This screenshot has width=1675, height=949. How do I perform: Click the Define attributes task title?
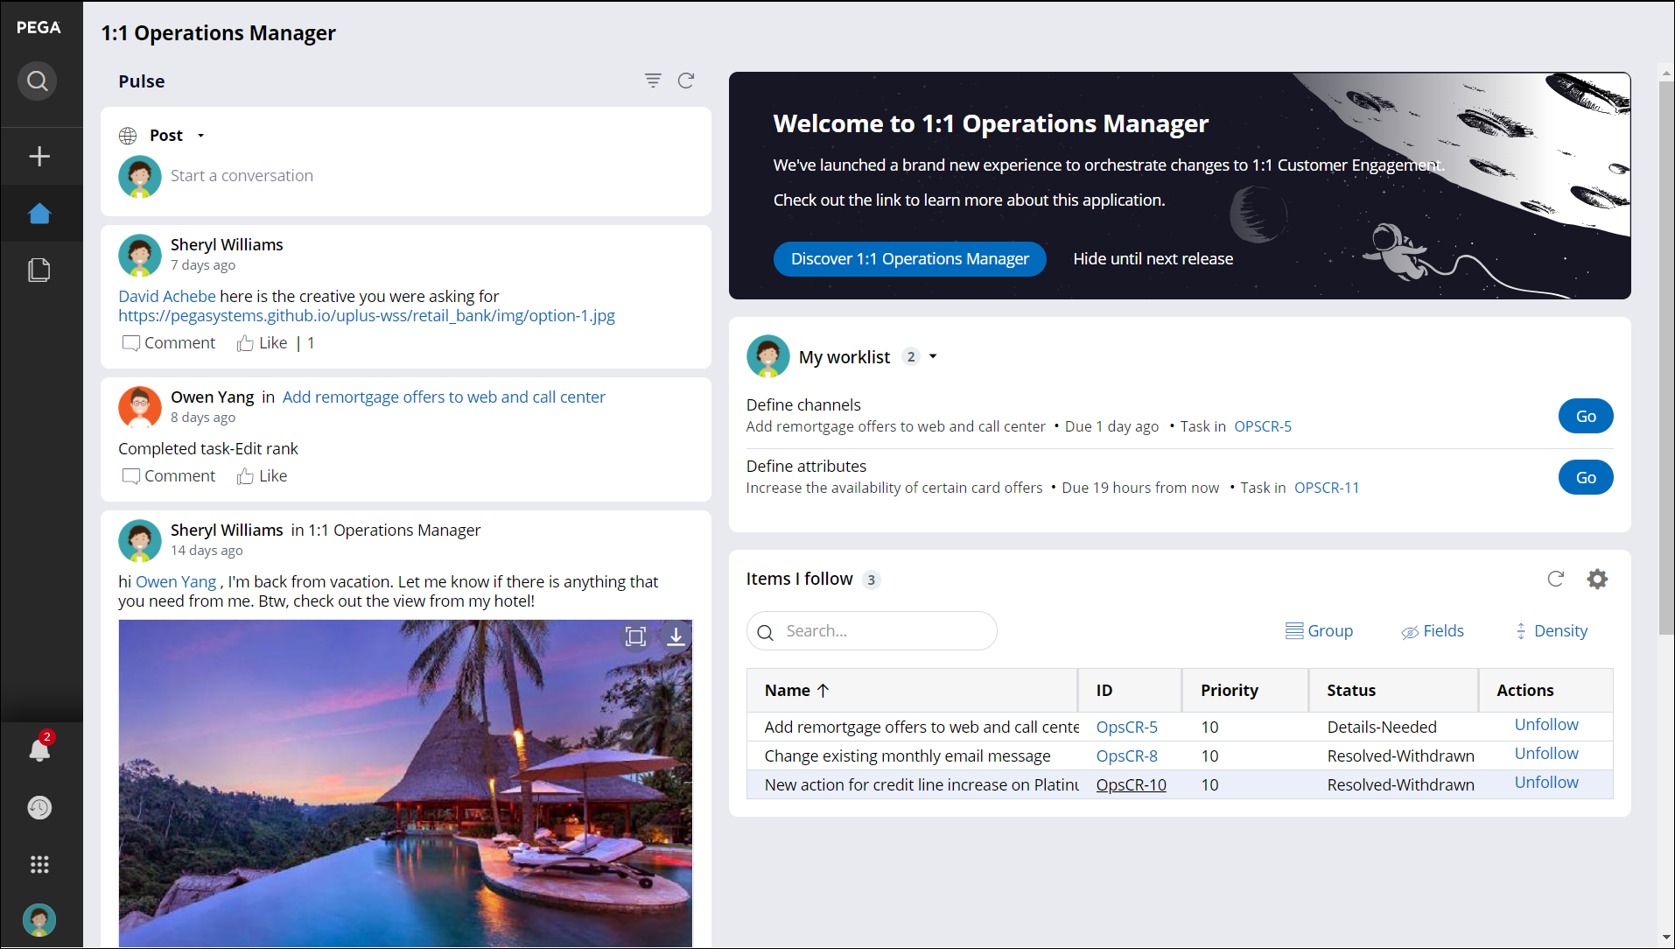806,466
